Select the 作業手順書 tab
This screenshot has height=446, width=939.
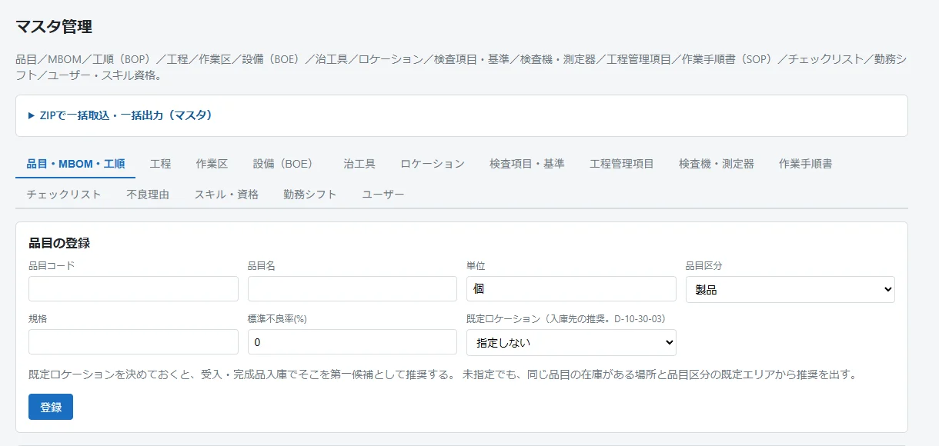[805, 164]
